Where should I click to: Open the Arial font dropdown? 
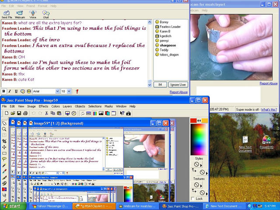click(x=57, y=91)
